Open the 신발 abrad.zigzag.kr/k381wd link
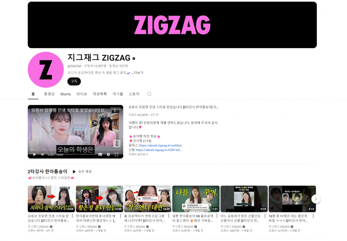 tap(159, 150)
